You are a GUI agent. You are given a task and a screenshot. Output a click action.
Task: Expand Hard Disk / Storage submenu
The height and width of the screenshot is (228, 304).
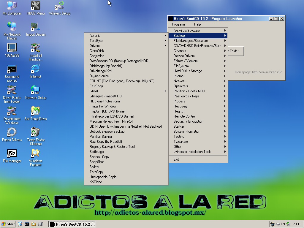click(x=198, y=71)
